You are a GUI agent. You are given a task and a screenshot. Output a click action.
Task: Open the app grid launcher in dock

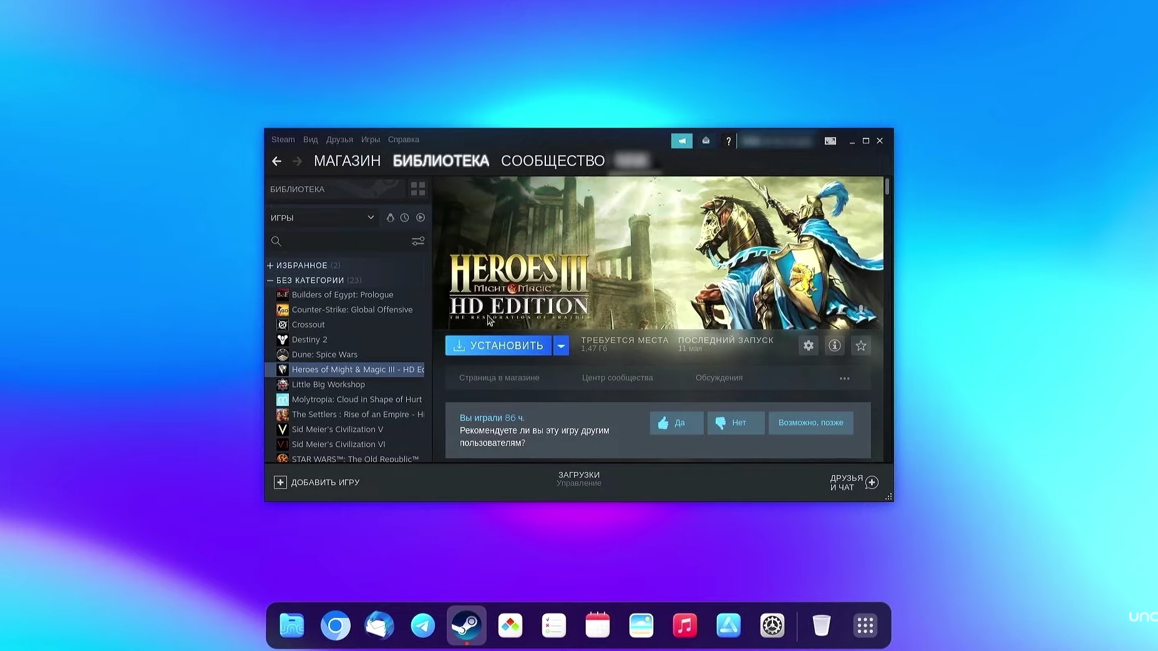(865, 625)
